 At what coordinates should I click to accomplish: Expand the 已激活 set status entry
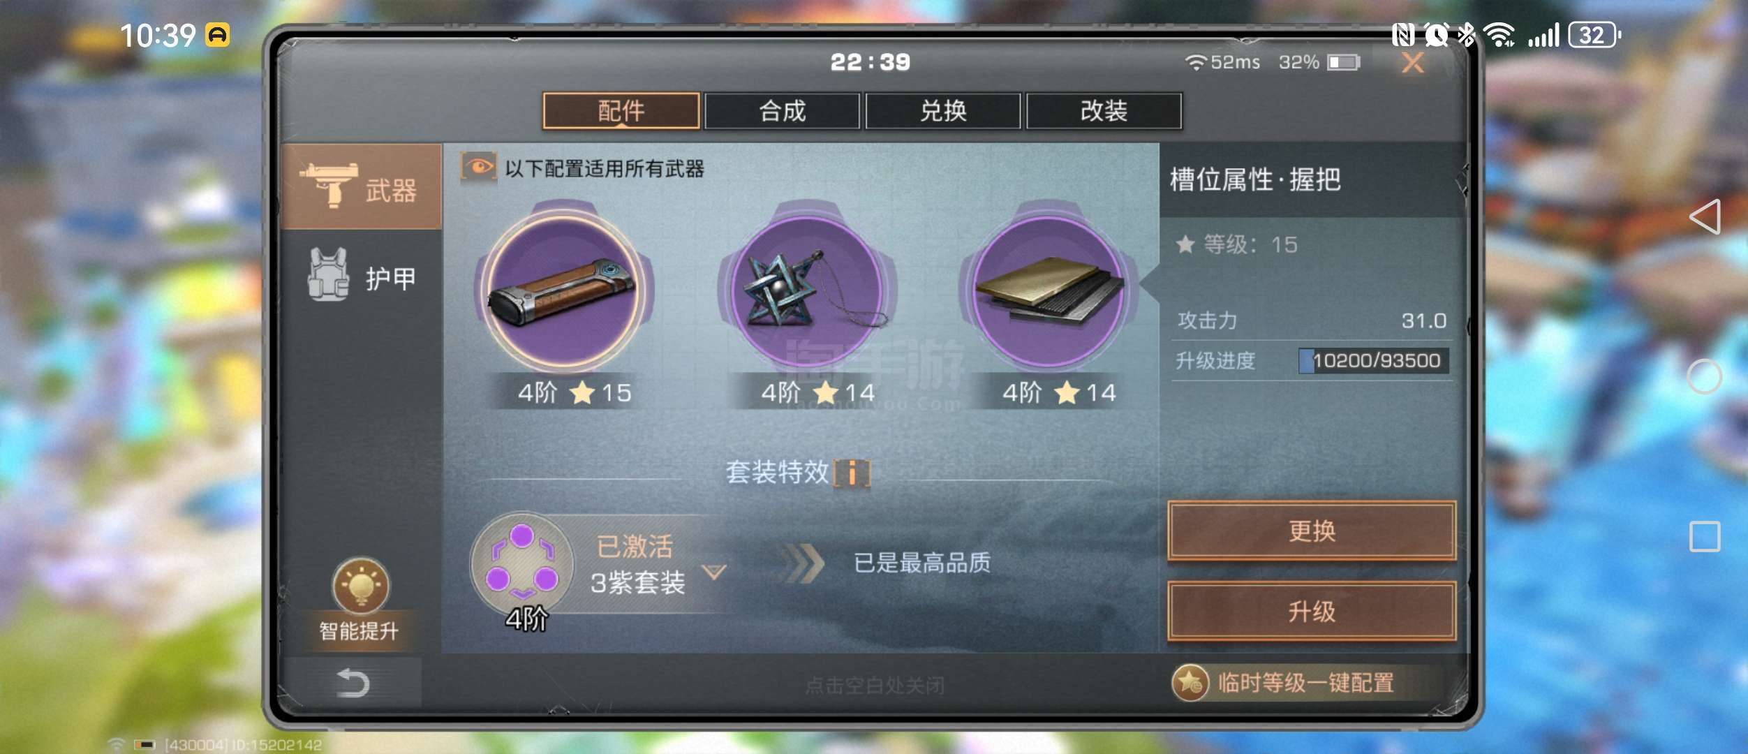(x=635, y=546)
